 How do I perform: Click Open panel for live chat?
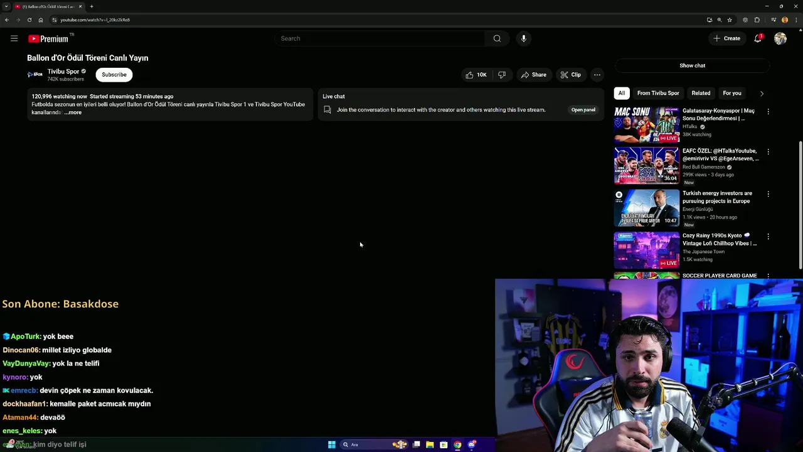click(x=583, y=110)
